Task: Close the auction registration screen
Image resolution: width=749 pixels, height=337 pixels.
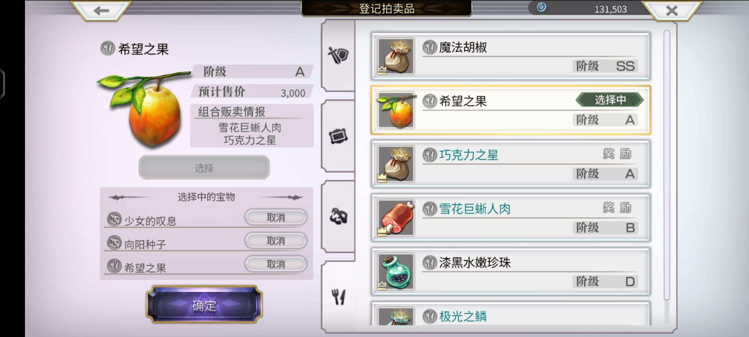Action: (672, 11)
